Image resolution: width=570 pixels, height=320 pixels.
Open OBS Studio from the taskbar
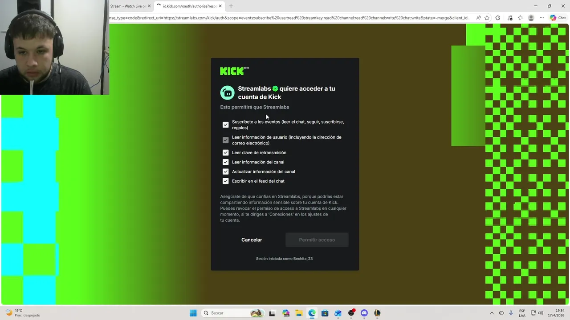351,313
